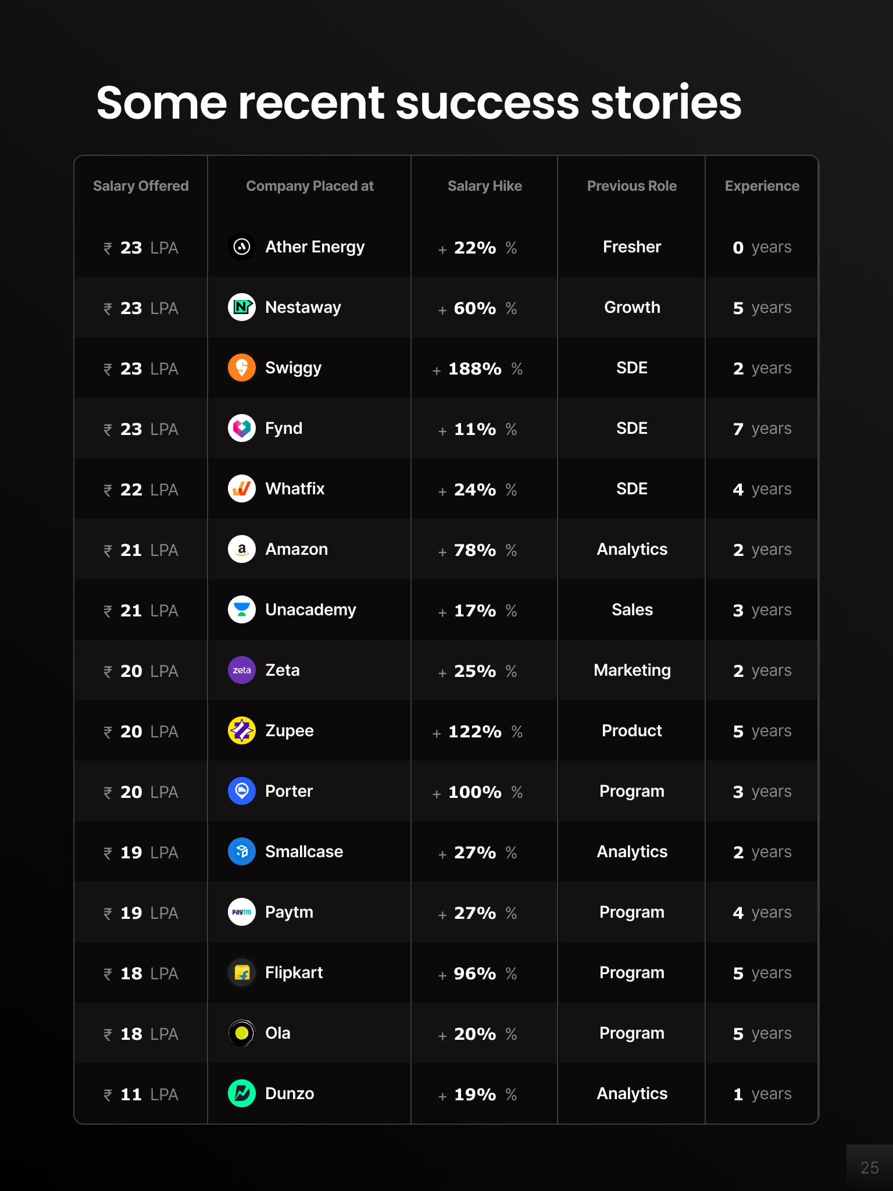Click the page number 25 badge
The width and height of the screenshot is (893, 1191).
[869, 1168]
